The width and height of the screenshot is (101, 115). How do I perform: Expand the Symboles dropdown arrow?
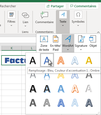click(78, 25)
